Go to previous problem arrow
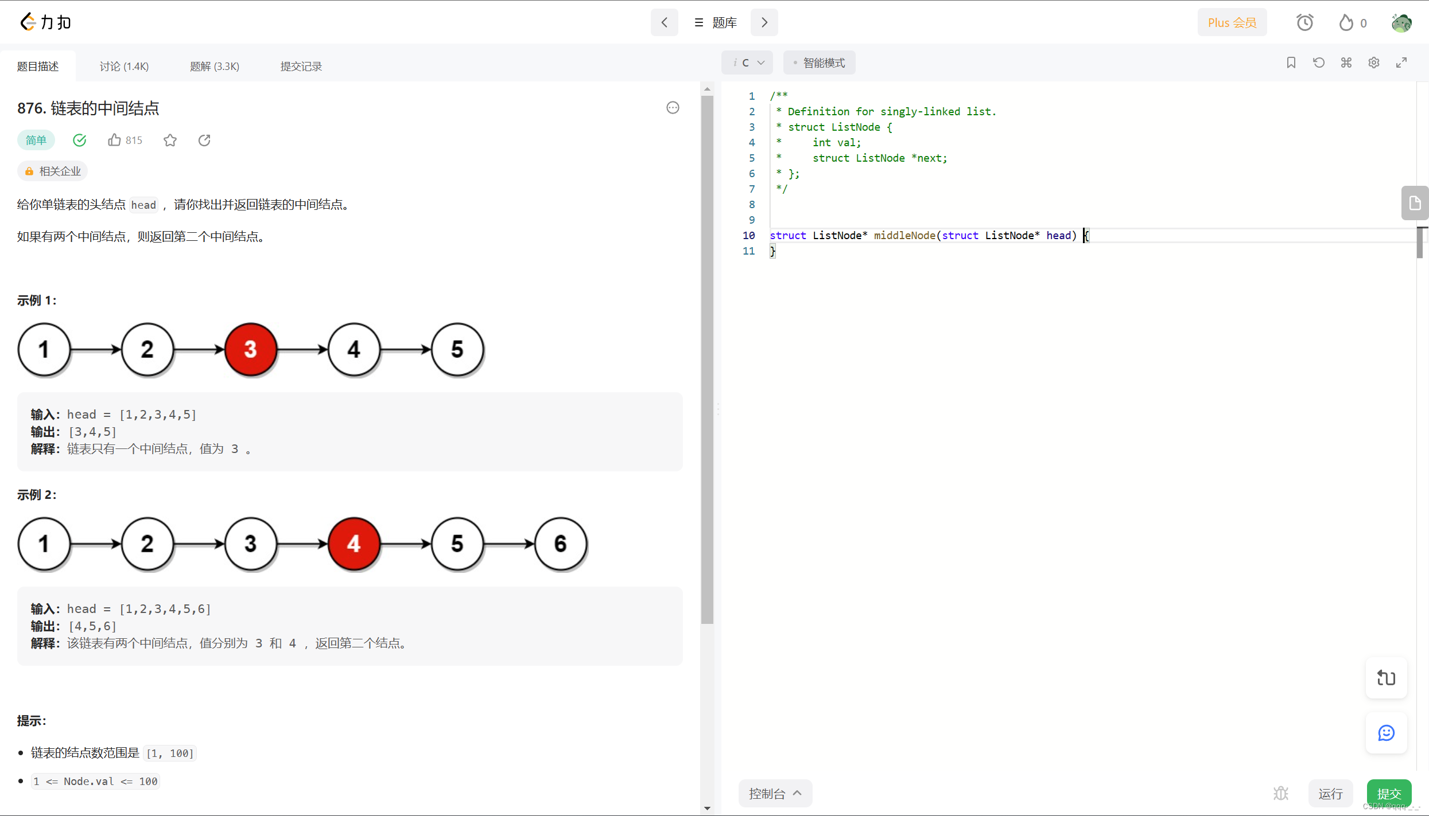The image size is (1429, 816). (x=664, y=22)
